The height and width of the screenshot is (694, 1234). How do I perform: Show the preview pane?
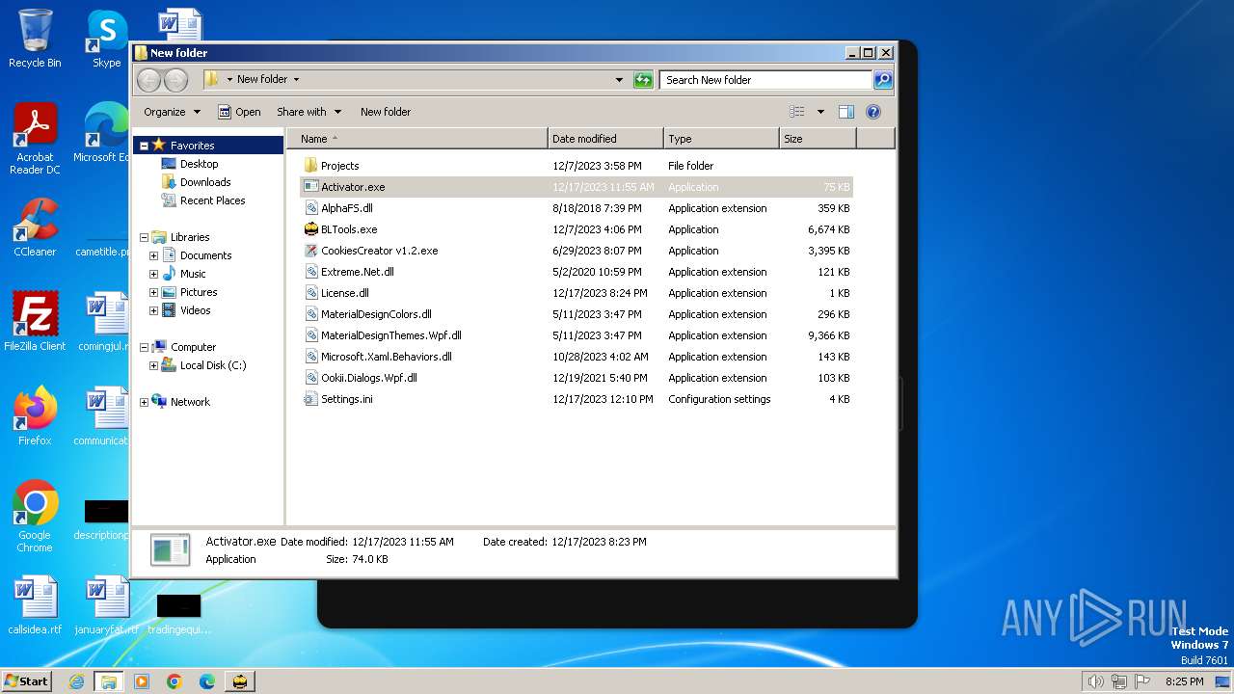point(846,112)
